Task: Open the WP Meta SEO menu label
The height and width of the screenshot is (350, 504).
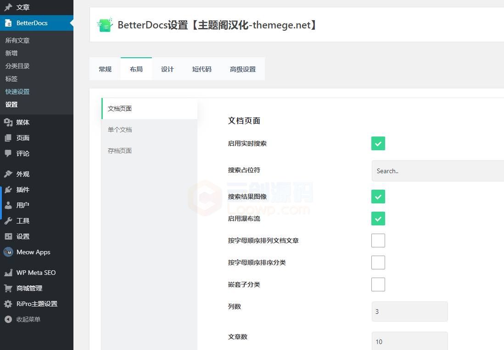Action: click(x=36, y=273)
